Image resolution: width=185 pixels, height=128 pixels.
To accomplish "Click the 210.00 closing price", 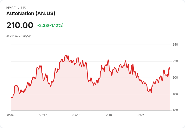I will [20, 25].
